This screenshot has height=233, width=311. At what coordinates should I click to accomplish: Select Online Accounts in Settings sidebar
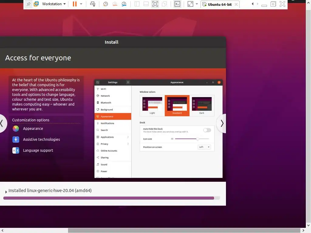click(113, 151)
